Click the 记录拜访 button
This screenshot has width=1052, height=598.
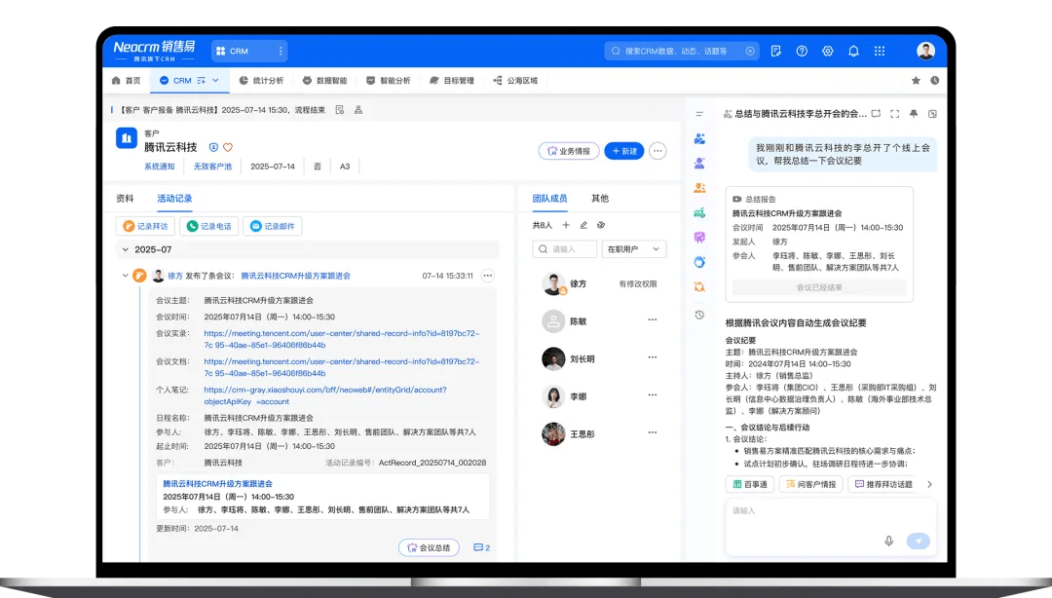pos(145,226)
